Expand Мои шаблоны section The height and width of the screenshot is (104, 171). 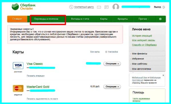(147, 64)
